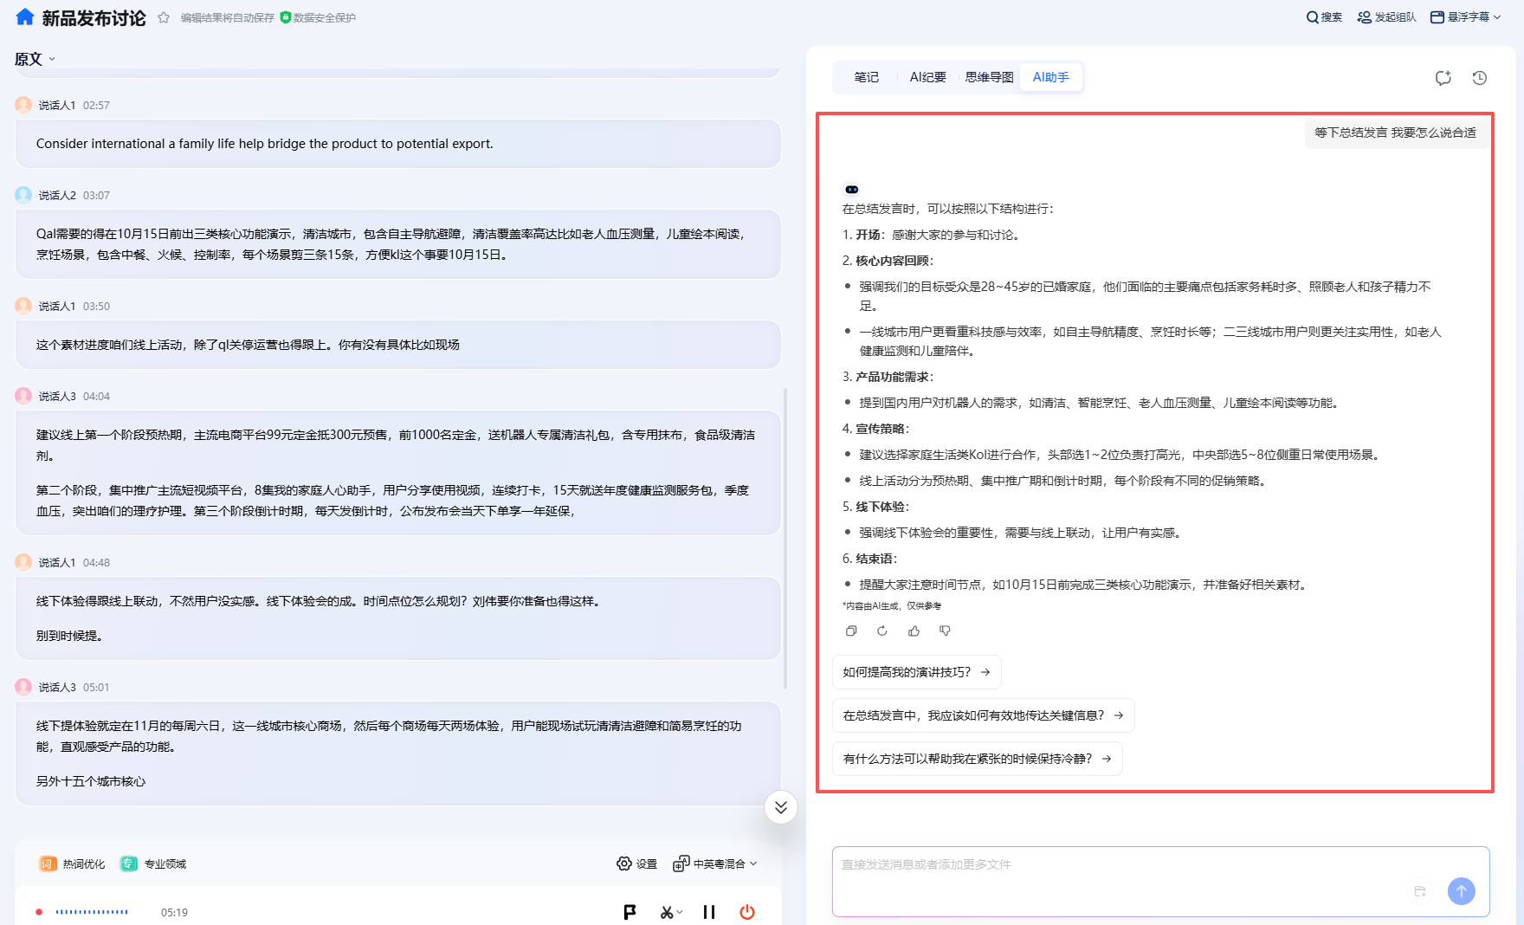Copy the AI-generated summary text

click(x=851, y=631)
